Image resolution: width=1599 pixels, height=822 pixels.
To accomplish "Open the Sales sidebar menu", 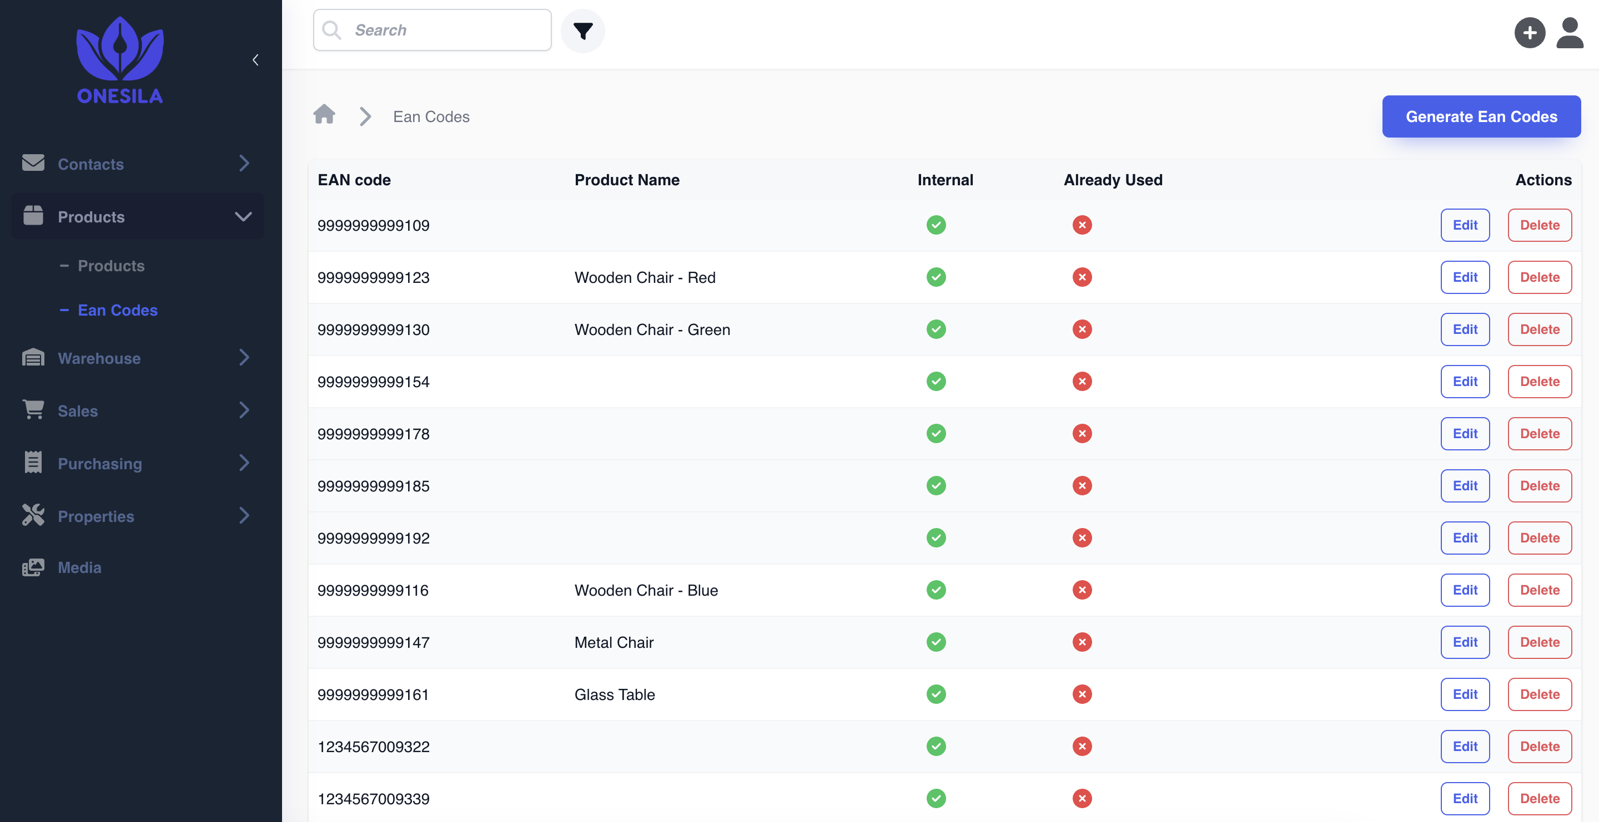I will [x=138, y=410].
